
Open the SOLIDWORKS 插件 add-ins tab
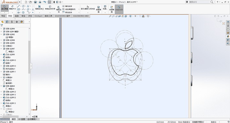coord(63,16)
